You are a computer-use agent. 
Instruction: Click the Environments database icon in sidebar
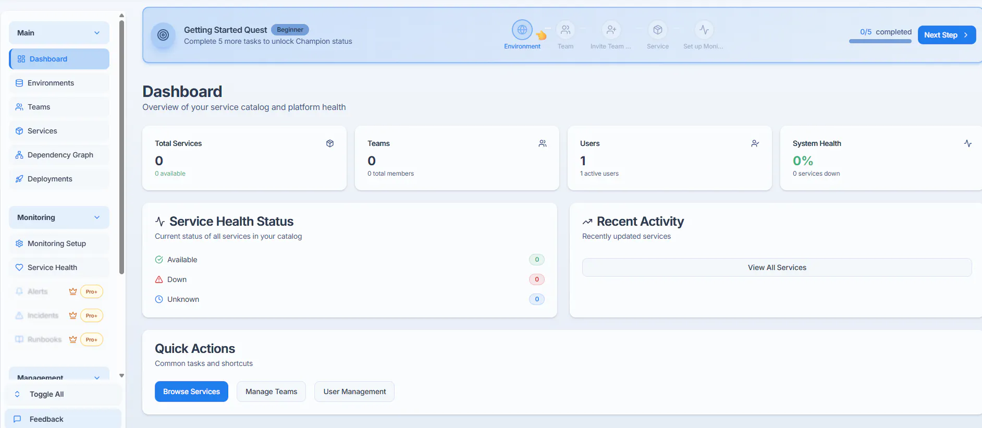click(x=19, y=83)
